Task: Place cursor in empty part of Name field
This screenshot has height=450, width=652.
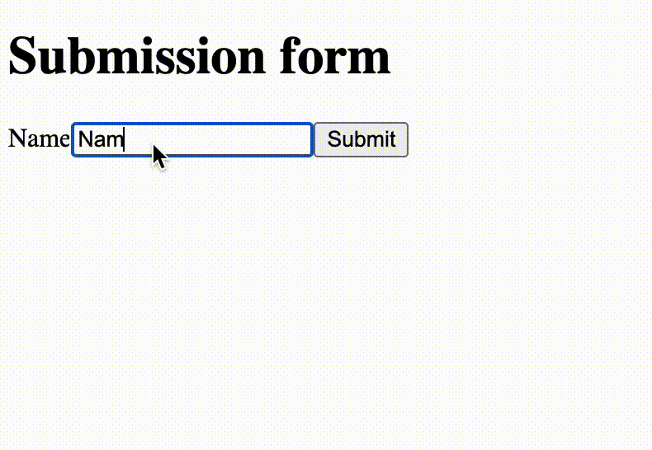Action: [x=239, y=139]
